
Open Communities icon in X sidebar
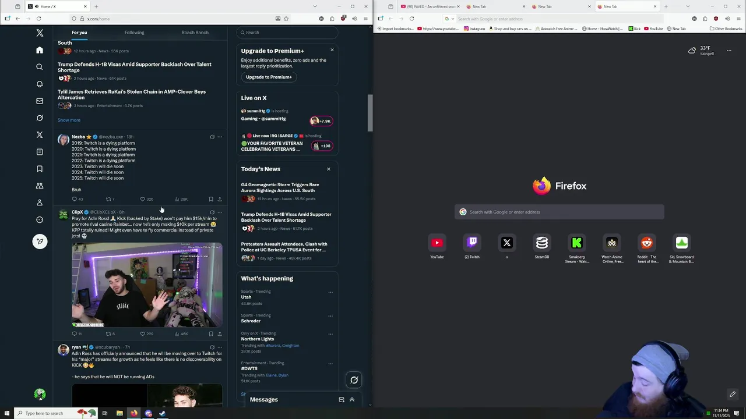[x=40, y=186]
